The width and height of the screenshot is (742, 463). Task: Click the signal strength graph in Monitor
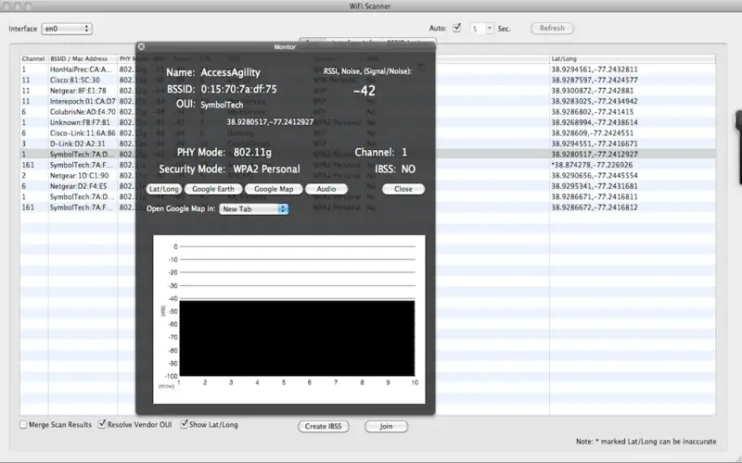click(x=289, y=319)
